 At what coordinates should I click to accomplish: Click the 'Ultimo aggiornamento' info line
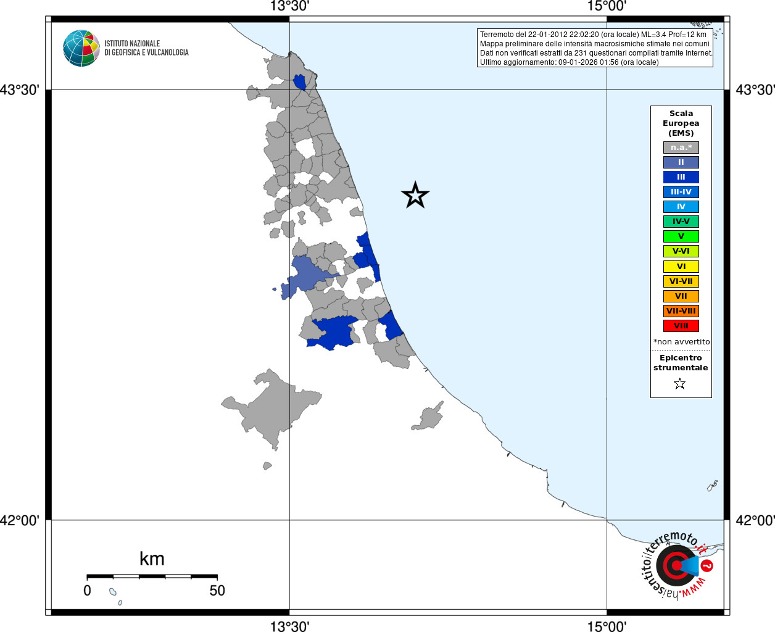[x=569, y=62]
